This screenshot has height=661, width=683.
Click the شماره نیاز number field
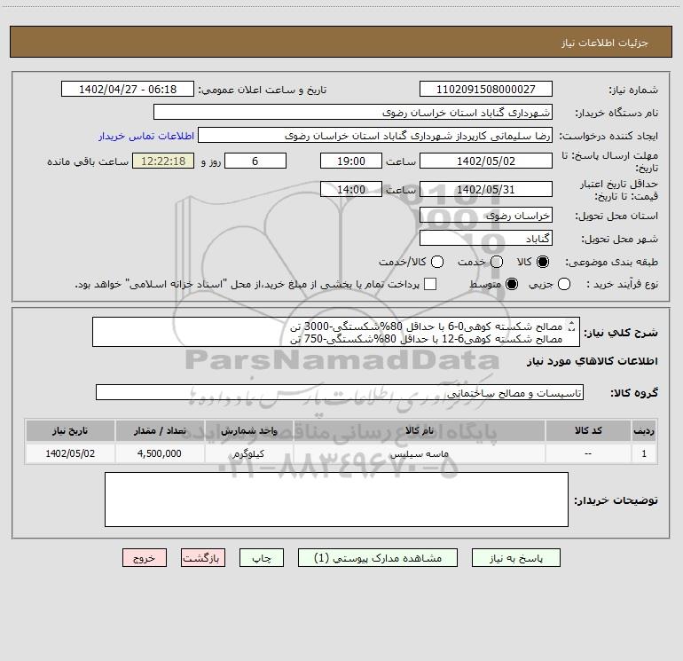pyautogui.click(x=486, y=90)
